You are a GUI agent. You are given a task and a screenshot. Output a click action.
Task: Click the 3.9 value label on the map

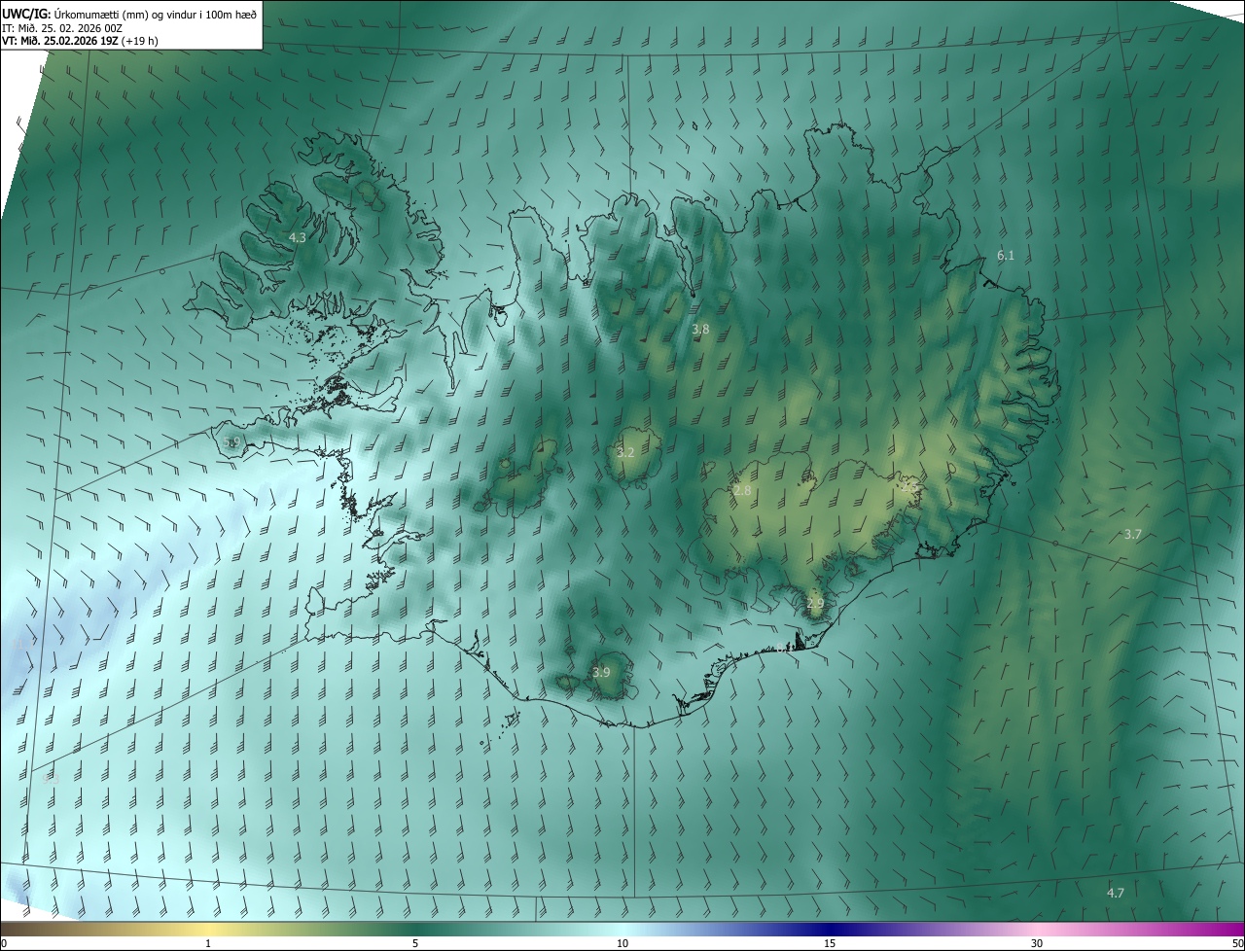point(601,672)
